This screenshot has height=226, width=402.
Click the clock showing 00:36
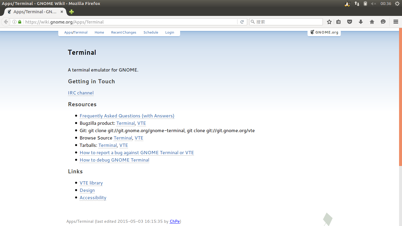[x=386, y=4]
